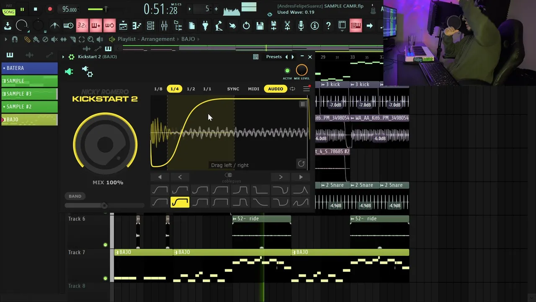Click the next curve chevron button
The width and height of the screenshot is (536, 302).
click(x=281, y=177)
